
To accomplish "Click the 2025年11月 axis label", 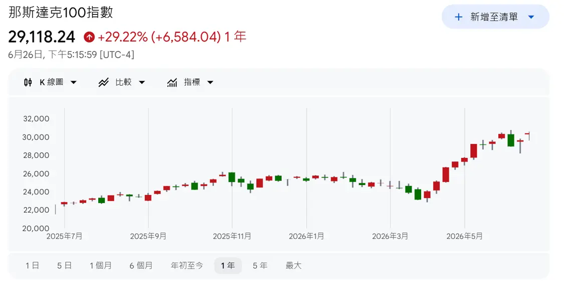I will point(232,236).
